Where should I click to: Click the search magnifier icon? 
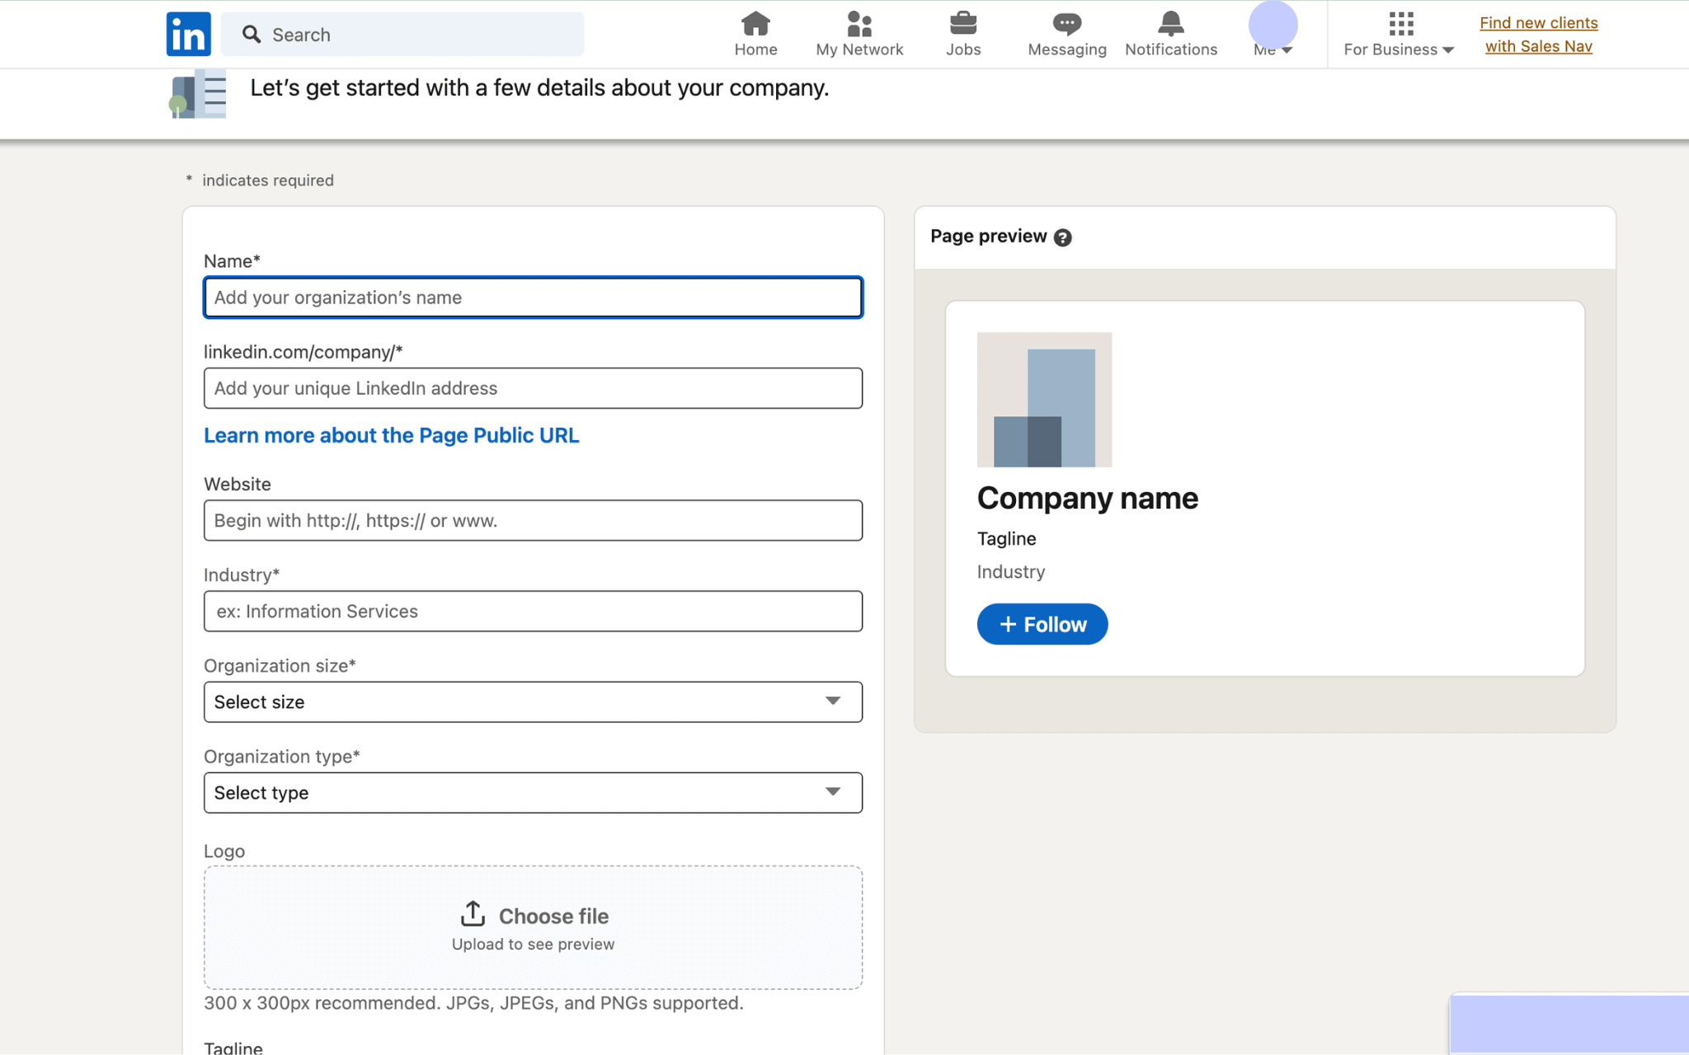(252, 34)
